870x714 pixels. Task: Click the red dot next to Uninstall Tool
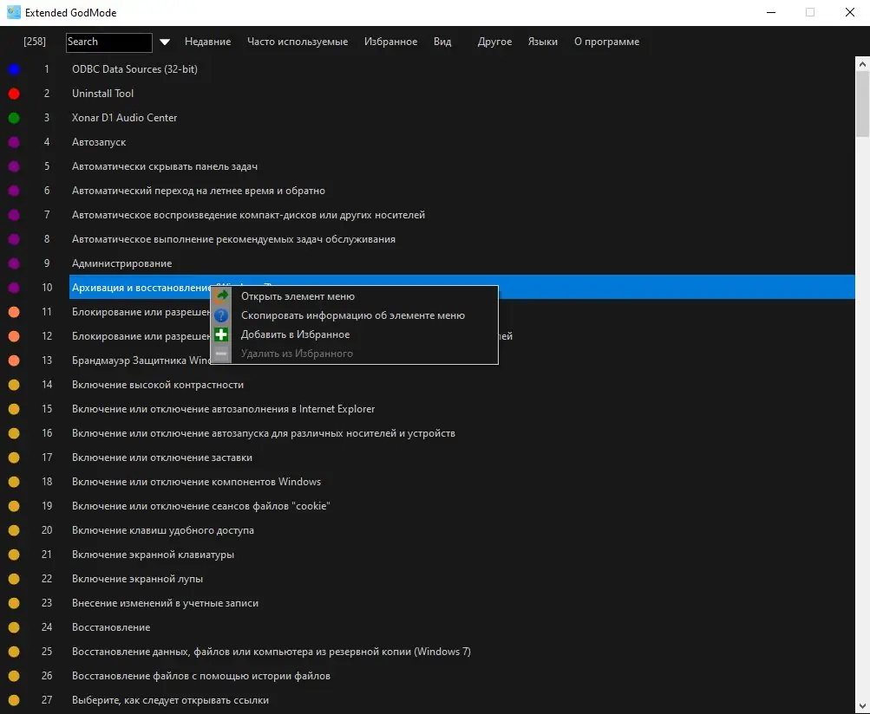(x=14, y=94)
